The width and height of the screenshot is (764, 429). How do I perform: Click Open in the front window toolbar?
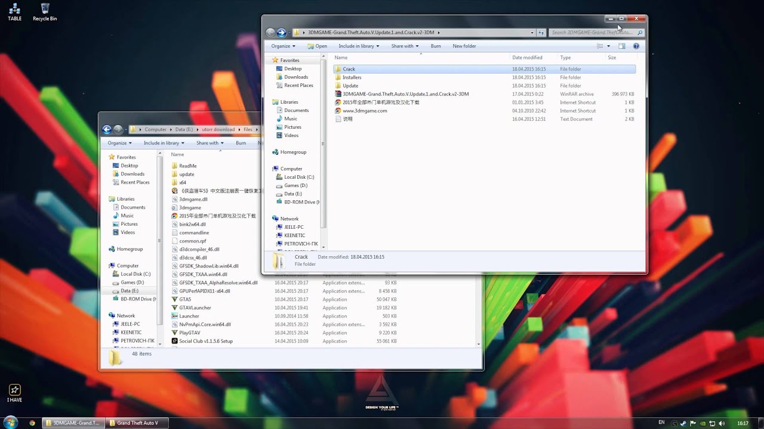coord(317,46)
